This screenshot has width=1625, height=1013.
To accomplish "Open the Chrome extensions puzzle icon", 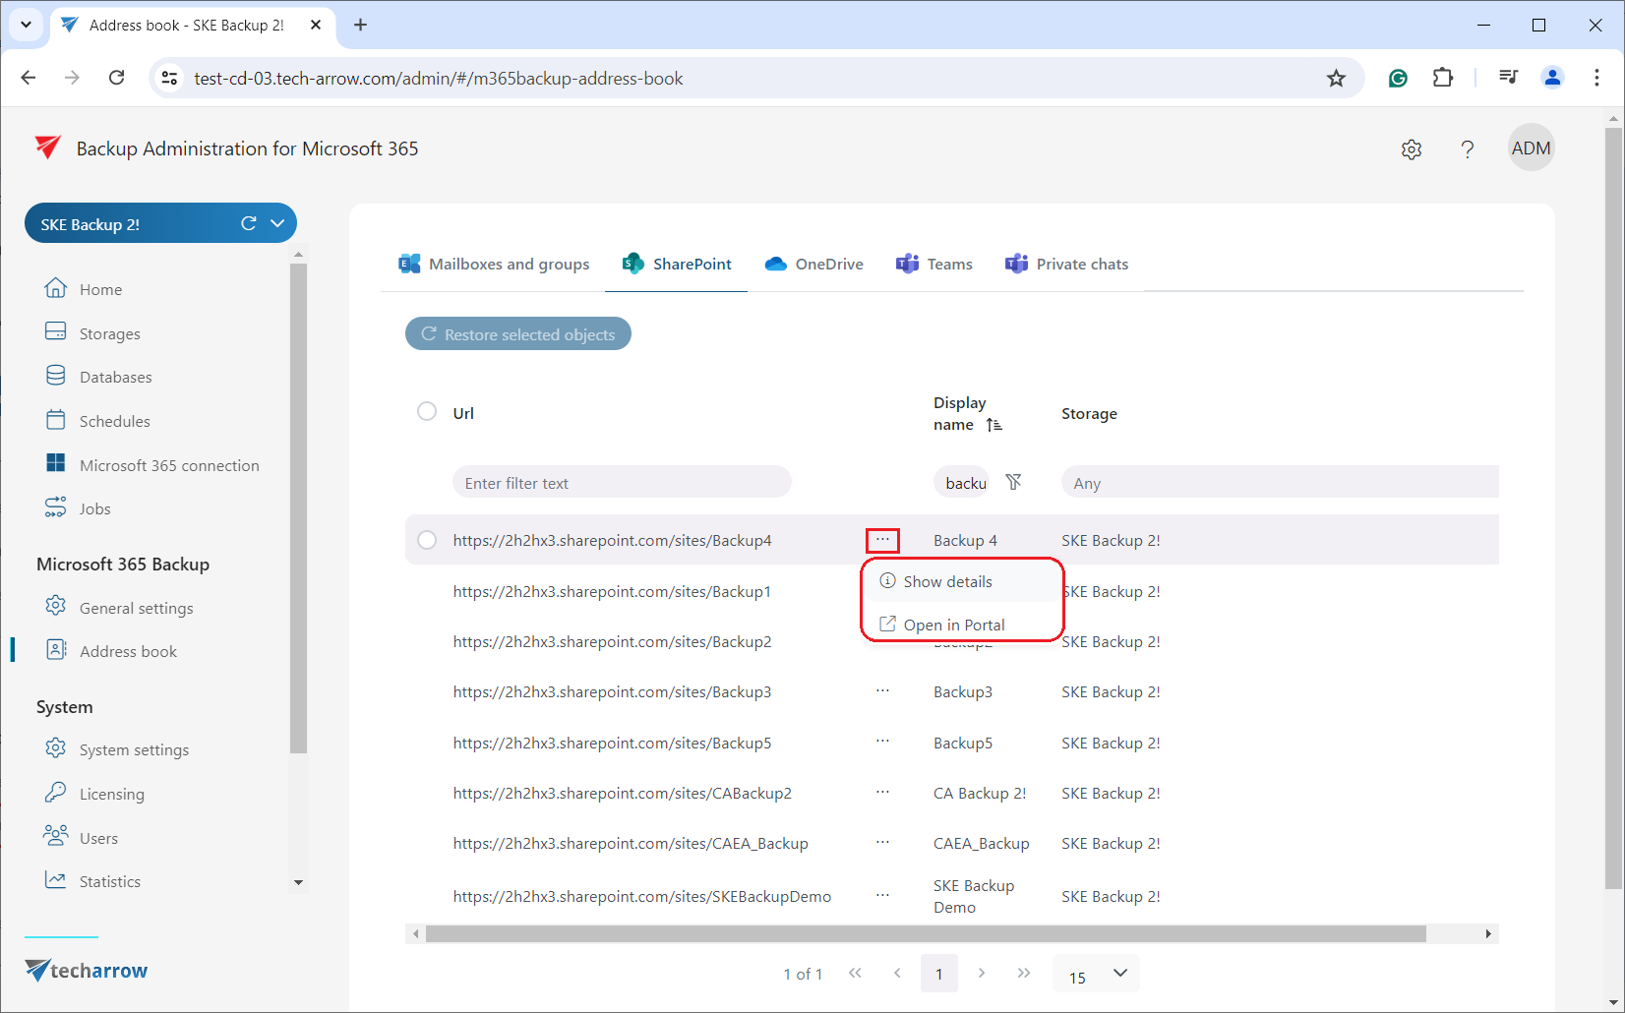I will [x=1442, y=78].
